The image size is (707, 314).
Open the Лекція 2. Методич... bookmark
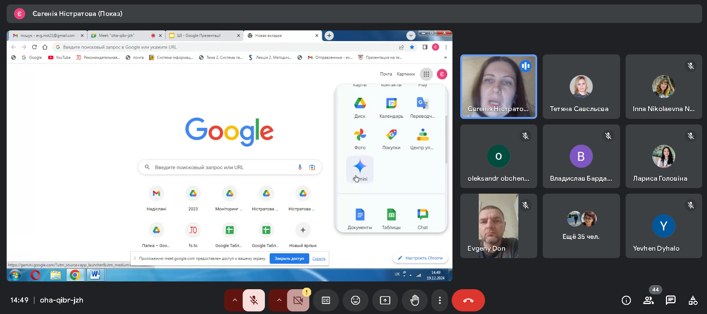270,57
